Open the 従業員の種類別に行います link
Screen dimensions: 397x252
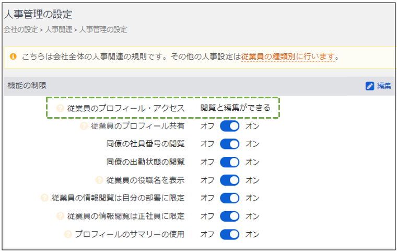(x=288, y=56)
